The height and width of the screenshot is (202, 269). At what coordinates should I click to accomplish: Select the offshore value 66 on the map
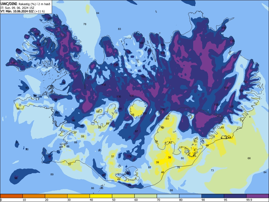249,158
